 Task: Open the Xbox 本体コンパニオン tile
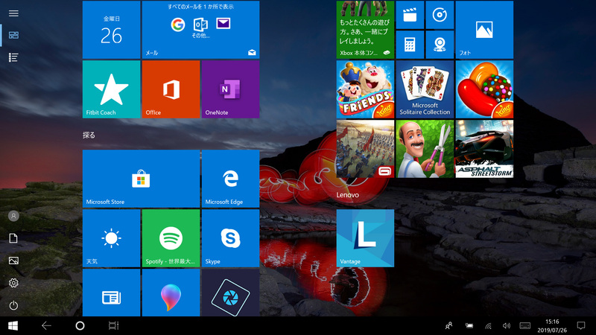coord(365,30)
